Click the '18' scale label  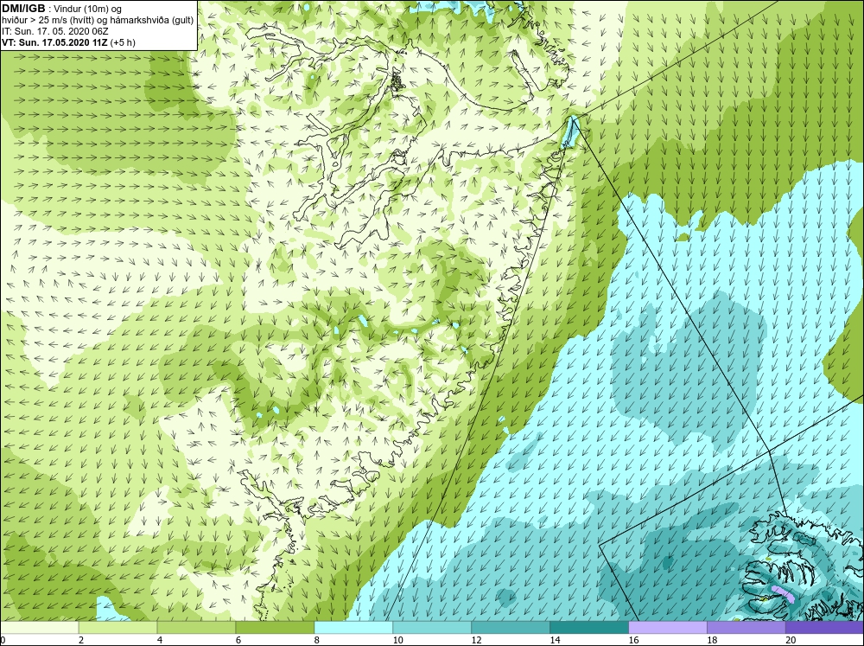tap(712, 640)
